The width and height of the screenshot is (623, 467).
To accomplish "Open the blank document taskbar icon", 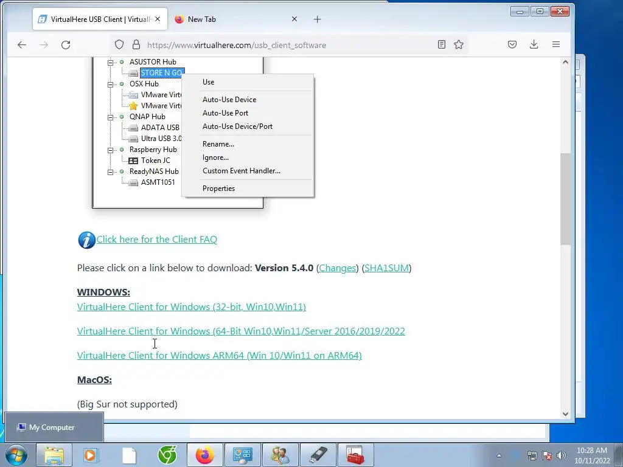I will (x=129, y=455).
